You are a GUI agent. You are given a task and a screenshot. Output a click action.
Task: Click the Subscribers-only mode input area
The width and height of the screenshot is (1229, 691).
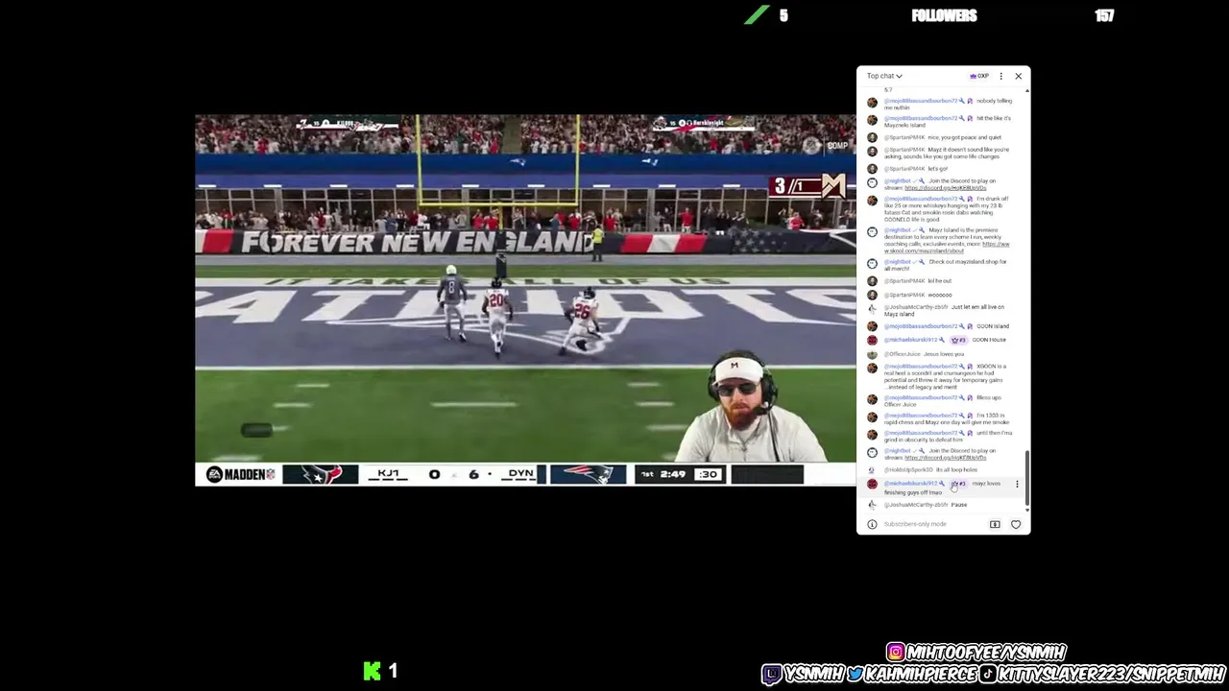coord(915,524)
